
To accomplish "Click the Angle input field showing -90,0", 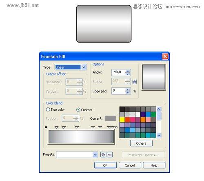I will [118, 72].
